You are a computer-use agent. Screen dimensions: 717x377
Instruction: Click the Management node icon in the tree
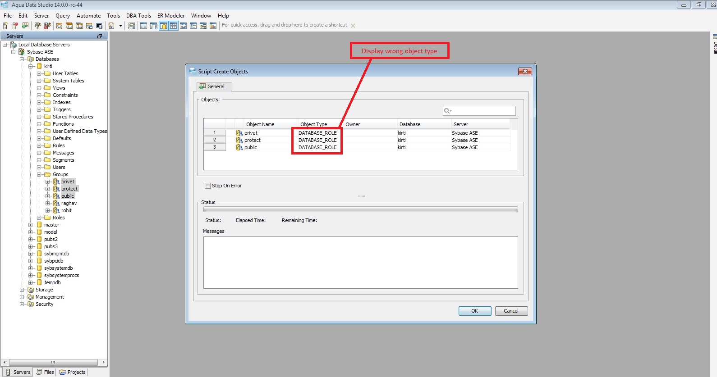pos(31,297)
